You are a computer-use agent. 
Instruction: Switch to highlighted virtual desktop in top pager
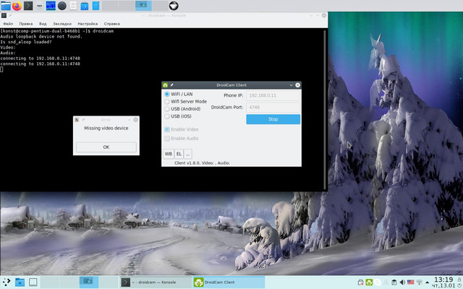143,6
